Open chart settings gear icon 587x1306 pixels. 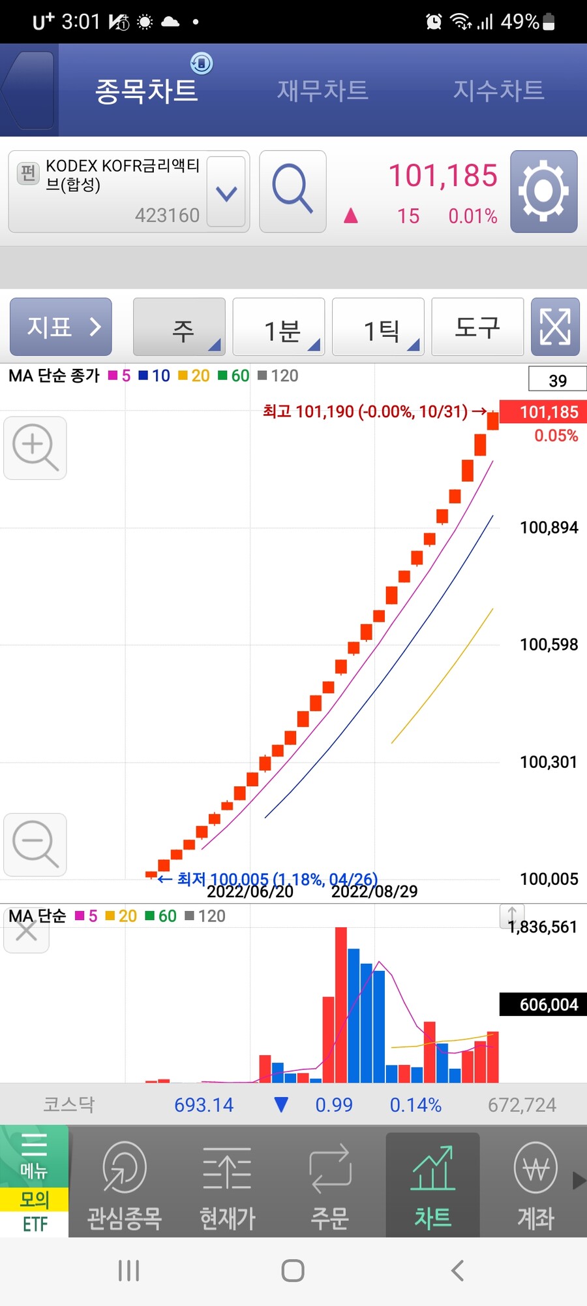coord(543,191)
